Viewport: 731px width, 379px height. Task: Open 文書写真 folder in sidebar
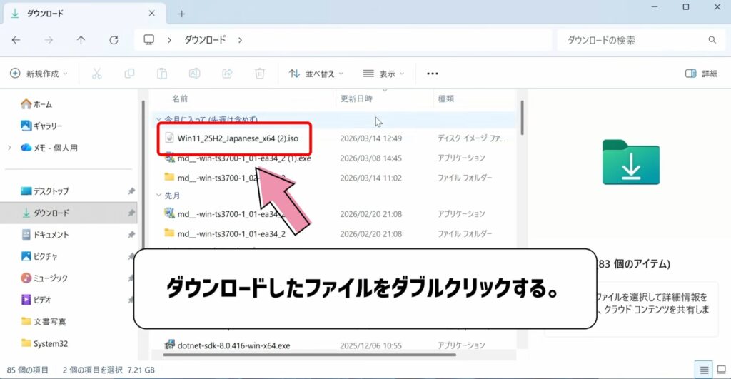(44, 322)
